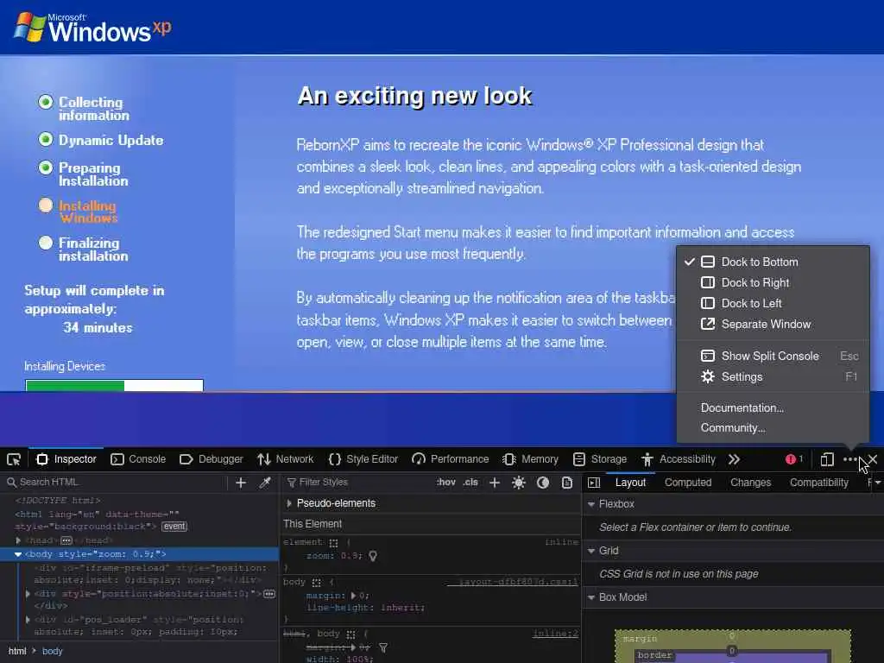884x663 pixels.
Task: Open the Storage tab
Action: point(600,459)
